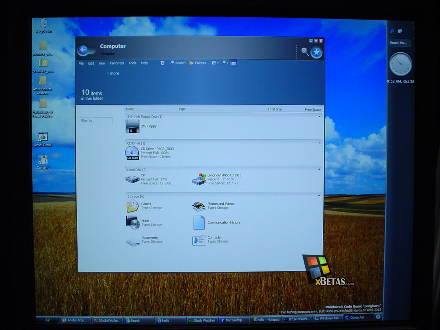Click the Filter by input field
The width and height of the screenshot is (440, 330).
point(96,121)
